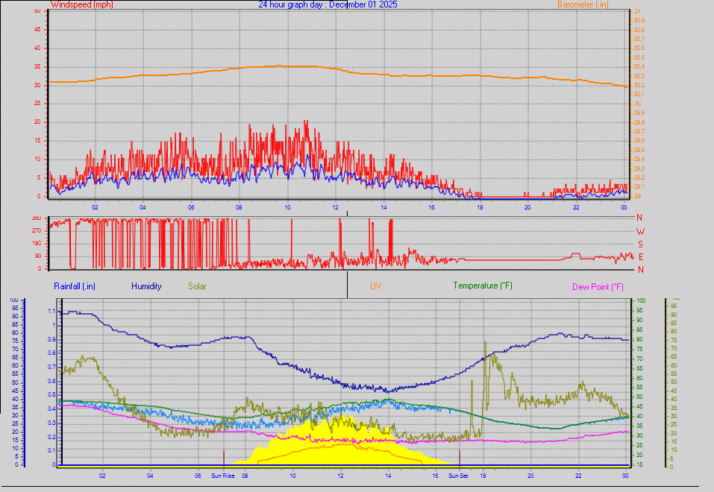Select the Temperature (°F) legend
The height and width of the screenshot is (492, 714).
483,286
